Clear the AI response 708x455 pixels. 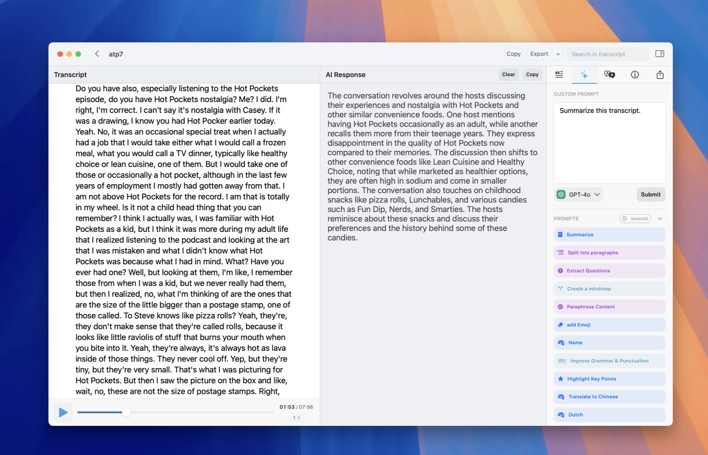(x=508, y=75)
